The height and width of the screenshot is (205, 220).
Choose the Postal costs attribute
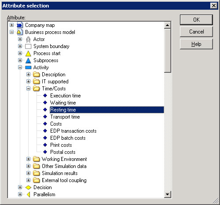tap(63, 152)
